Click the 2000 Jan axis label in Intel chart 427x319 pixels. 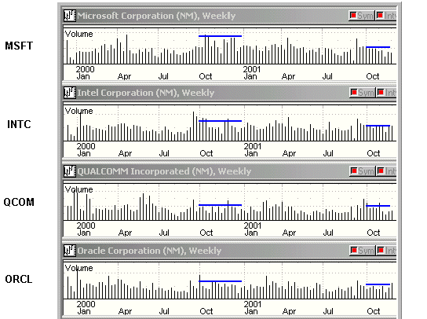86,150
